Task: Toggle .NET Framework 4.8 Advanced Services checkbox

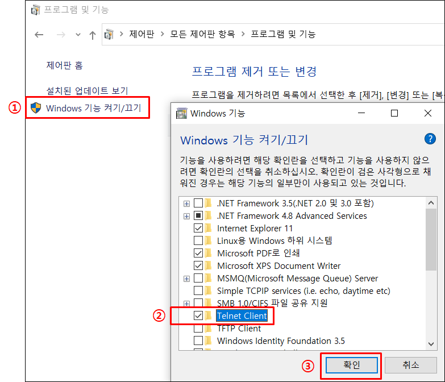Action: point(198,215)
